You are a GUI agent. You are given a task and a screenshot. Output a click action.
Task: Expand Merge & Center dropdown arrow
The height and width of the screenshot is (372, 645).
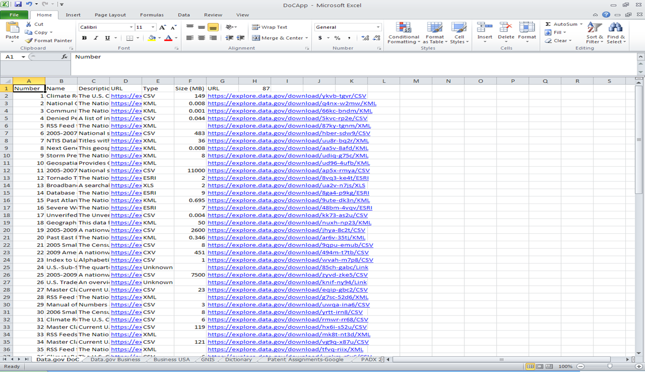[x=306, y=38]
